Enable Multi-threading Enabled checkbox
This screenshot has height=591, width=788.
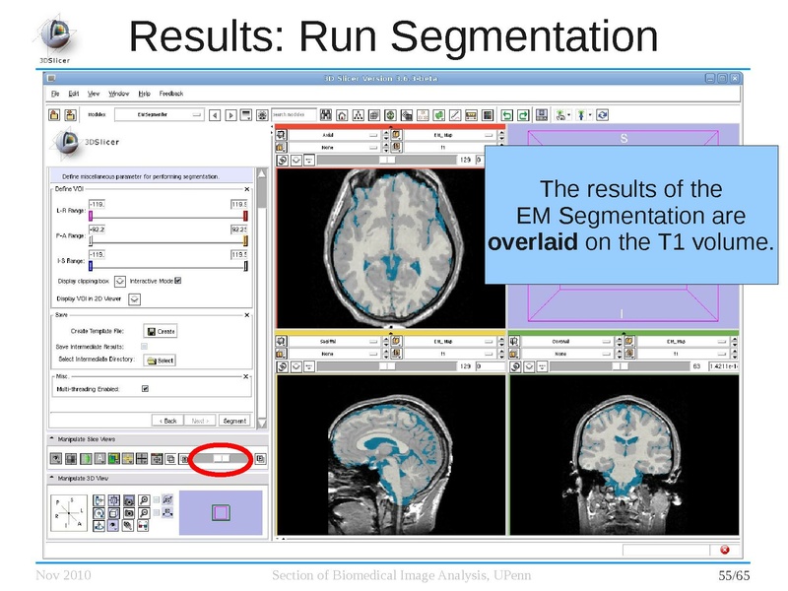tap(145, 388)
